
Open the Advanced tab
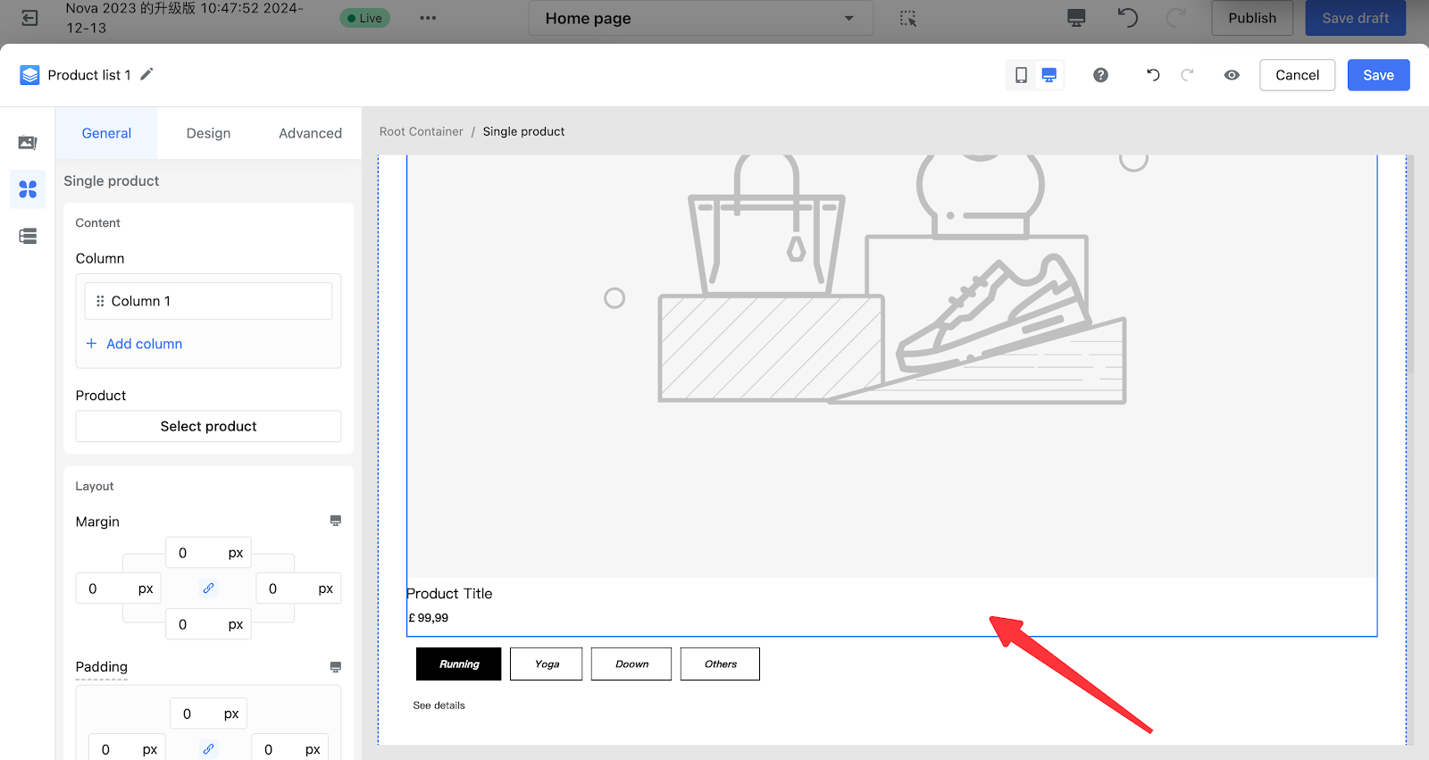pos(310,133)
